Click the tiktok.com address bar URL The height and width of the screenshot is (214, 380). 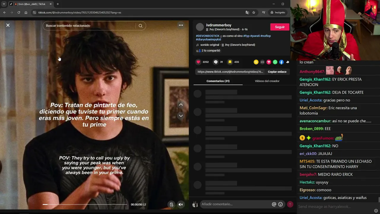(80, 12)
